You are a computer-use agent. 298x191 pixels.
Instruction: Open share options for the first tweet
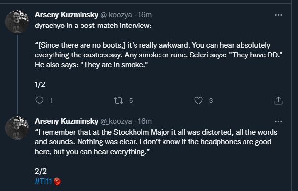click(x=278, y=101)
